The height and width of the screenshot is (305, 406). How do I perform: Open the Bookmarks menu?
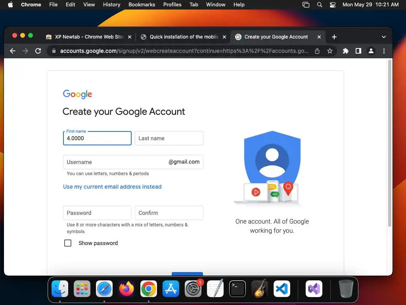pos(142,5)
